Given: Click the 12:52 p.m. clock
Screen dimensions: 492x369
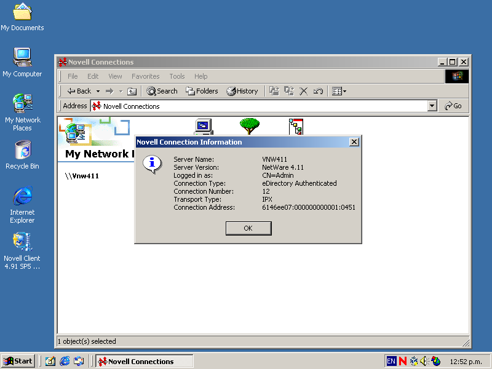Looking at the screenshot, I should (466, 362).
